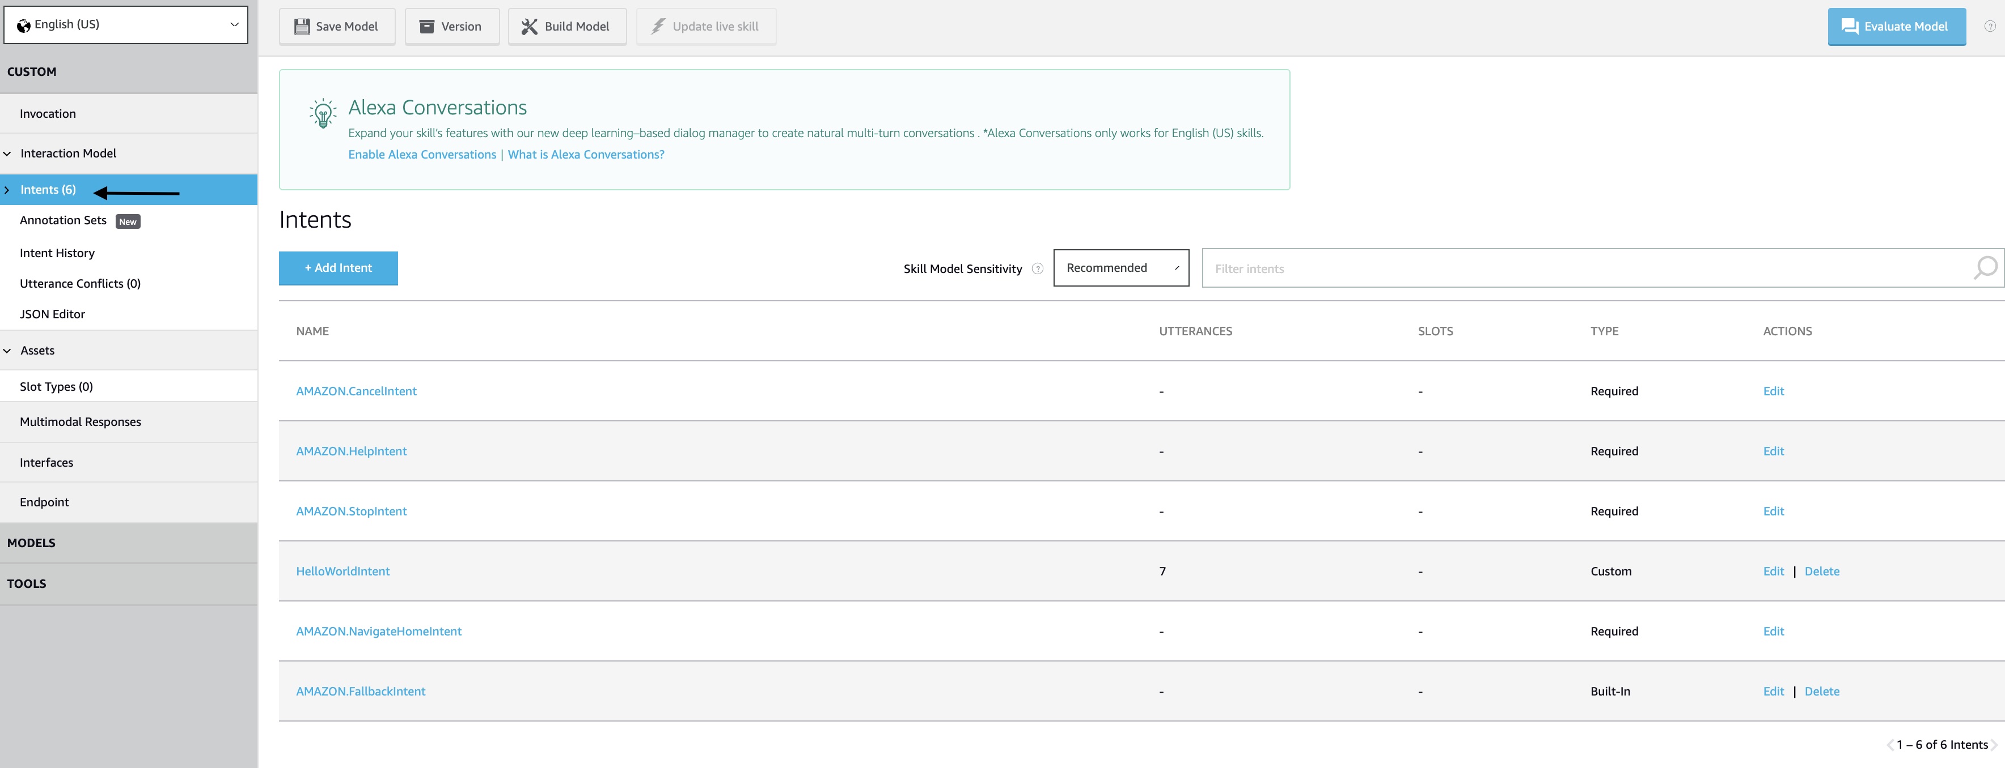Edit the AMAZON.NavigateHomeIntent row
2005x768 pixels.
(1773, 631)
